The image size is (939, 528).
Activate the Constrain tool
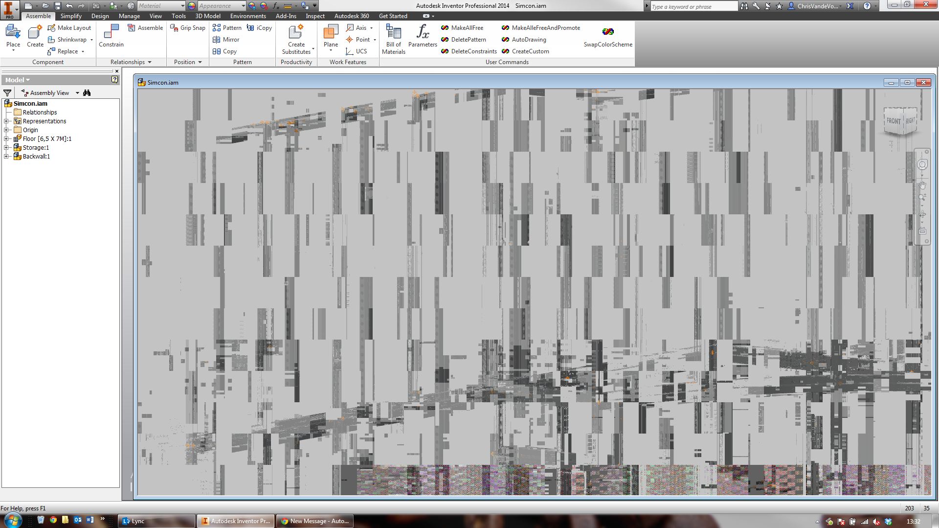tap(111, 37)
